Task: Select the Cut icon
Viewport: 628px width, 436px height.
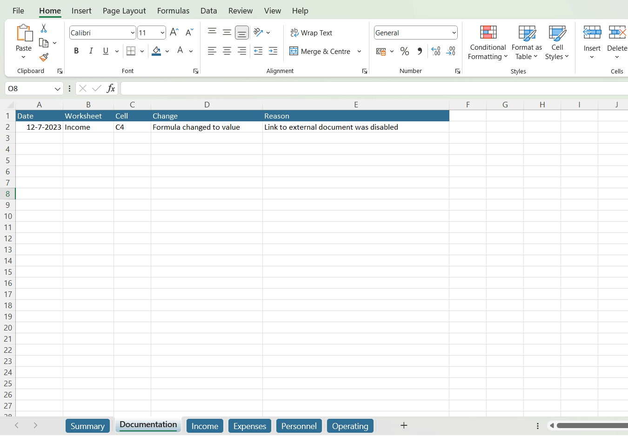Action: (43, 28)
